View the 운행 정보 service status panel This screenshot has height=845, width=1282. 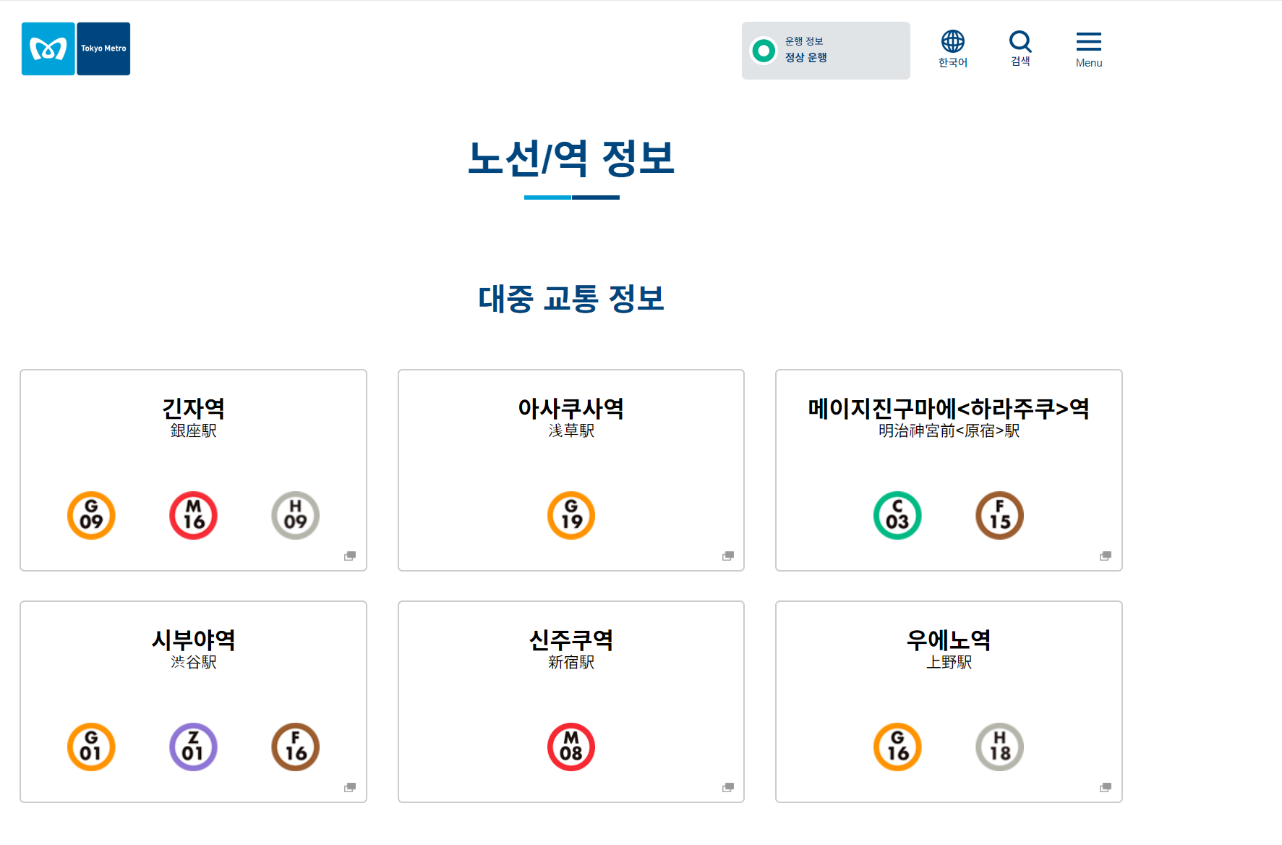pos(826,51)
